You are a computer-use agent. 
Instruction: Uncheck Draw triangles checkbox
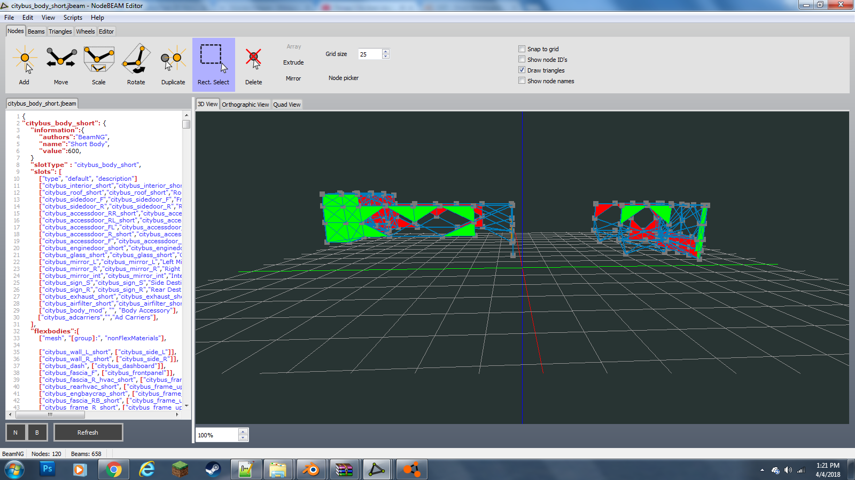(522, 70)
